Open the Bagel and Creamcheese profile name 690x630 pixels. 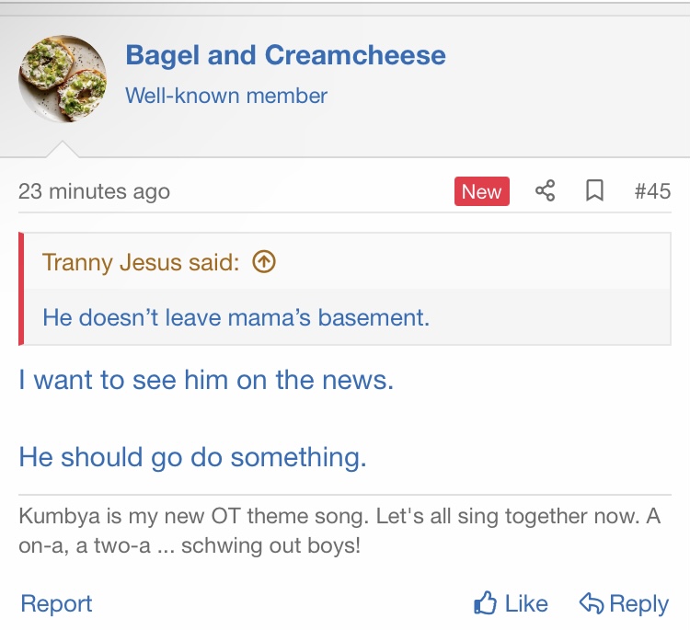tap(285, 55)
